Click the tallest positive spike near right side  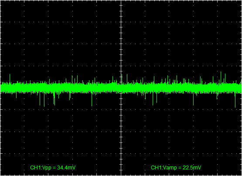coord(221,77)
